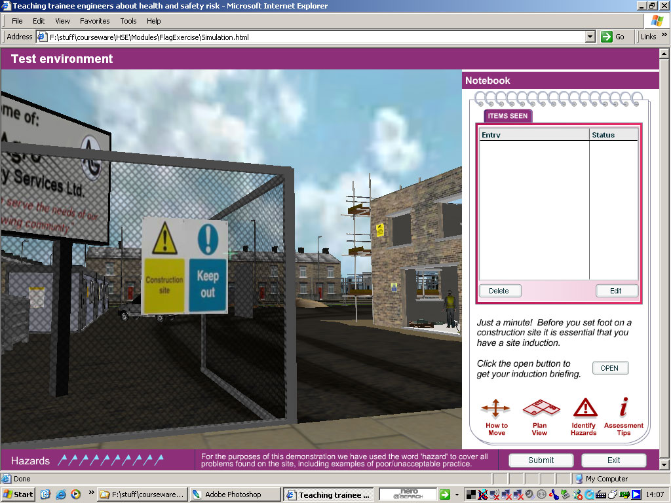Click the Submit button
The height and width of the screenshot is (503, 671).
(541, 460)
